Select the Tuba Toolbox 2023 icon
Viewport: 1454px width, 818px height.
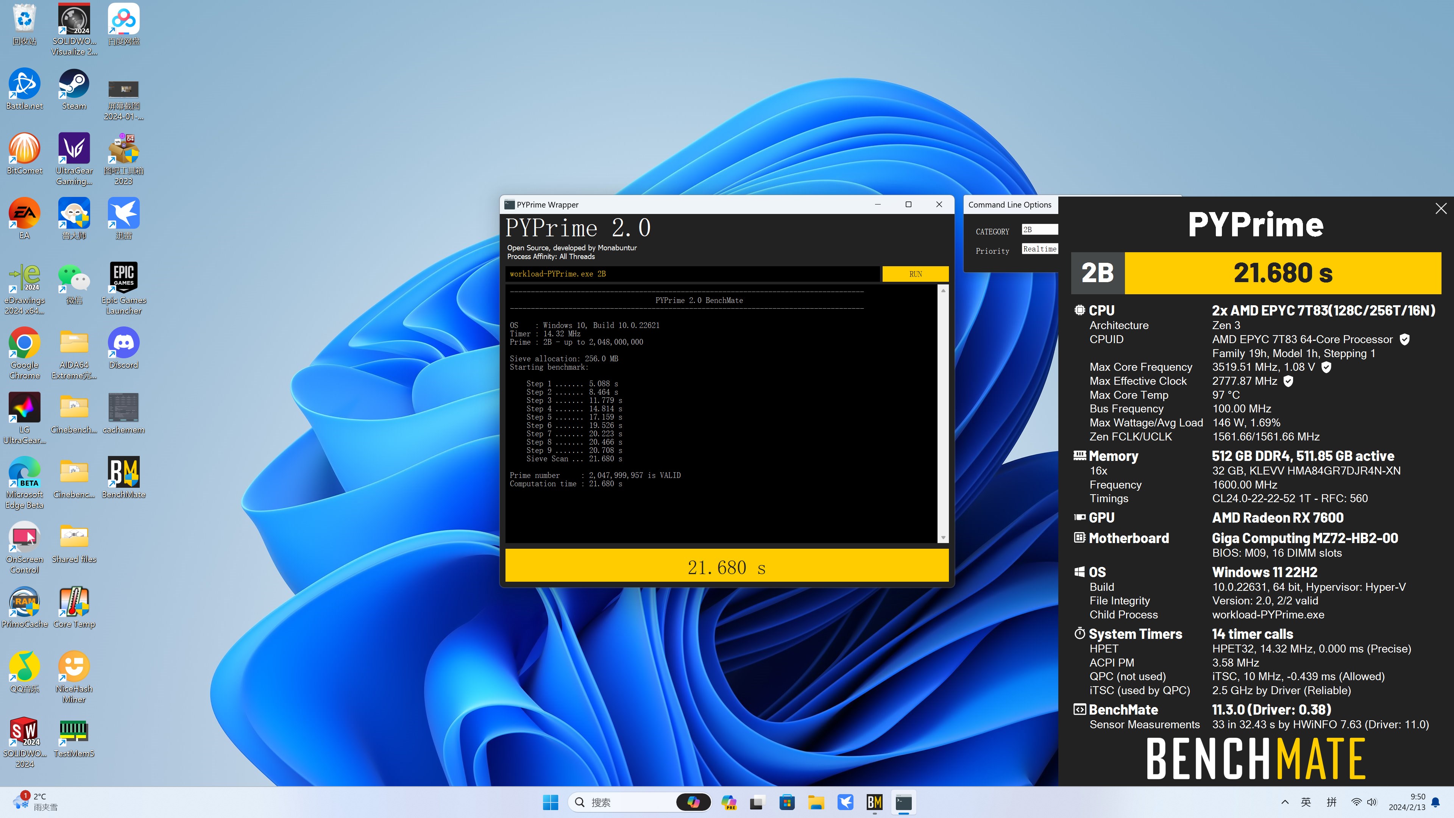point(123,159)
